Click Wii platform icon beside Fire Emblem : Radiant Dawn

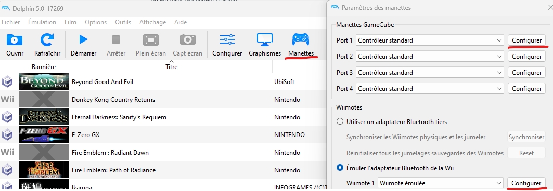(7, 152)
